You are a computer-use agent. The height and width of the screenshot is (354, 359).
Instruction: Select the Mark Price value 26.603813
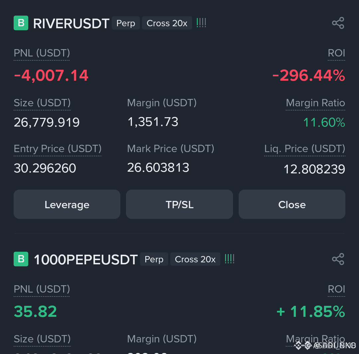(158, 168)
